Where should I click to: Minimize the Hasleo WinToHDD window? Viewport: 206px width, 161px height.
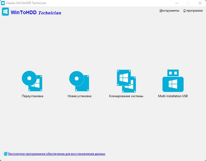coord(177,3)
